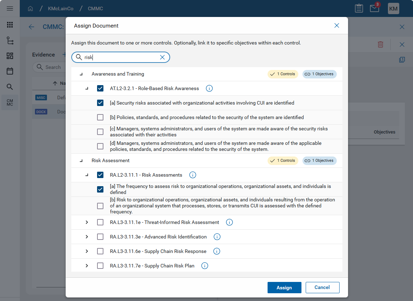Viewport: 413px width, 301px height.
Task: Clear the risk search field
Action: [x=162, y=57]
